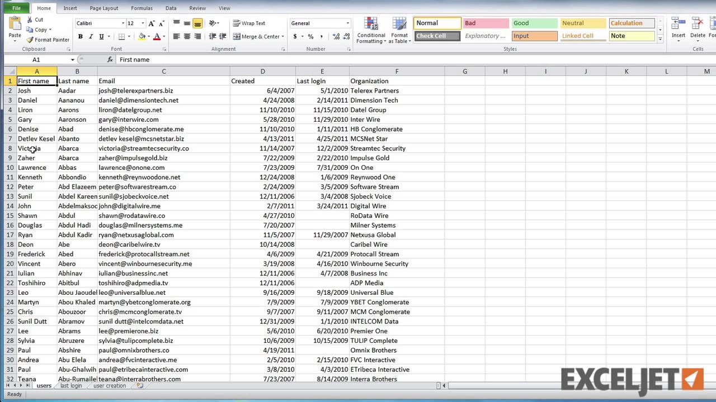Apply the Check Cell style
716x402 pixels.
(x=437, y=36)
